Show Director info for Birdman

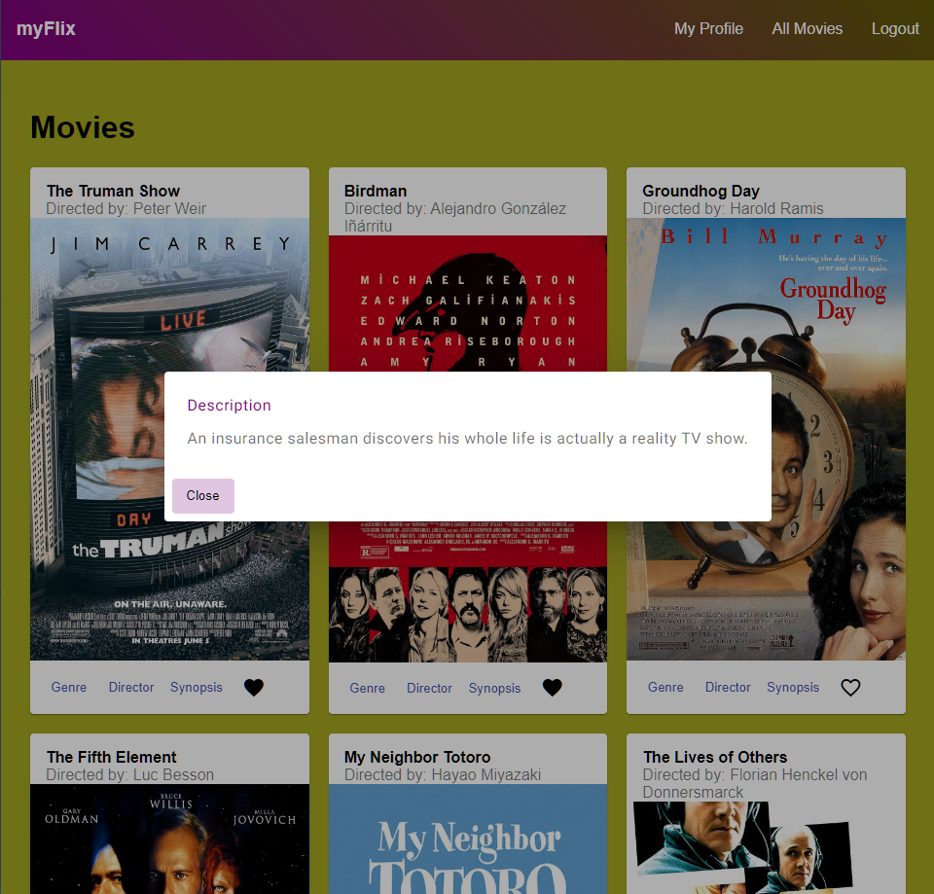click(x=429, y=688)
